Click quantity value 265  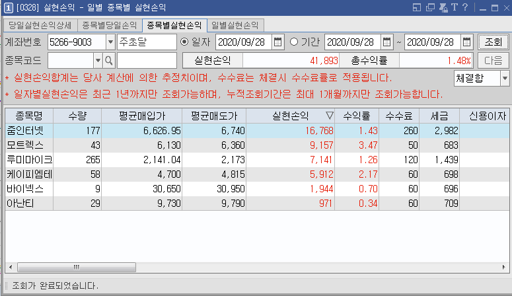point(93,160)
